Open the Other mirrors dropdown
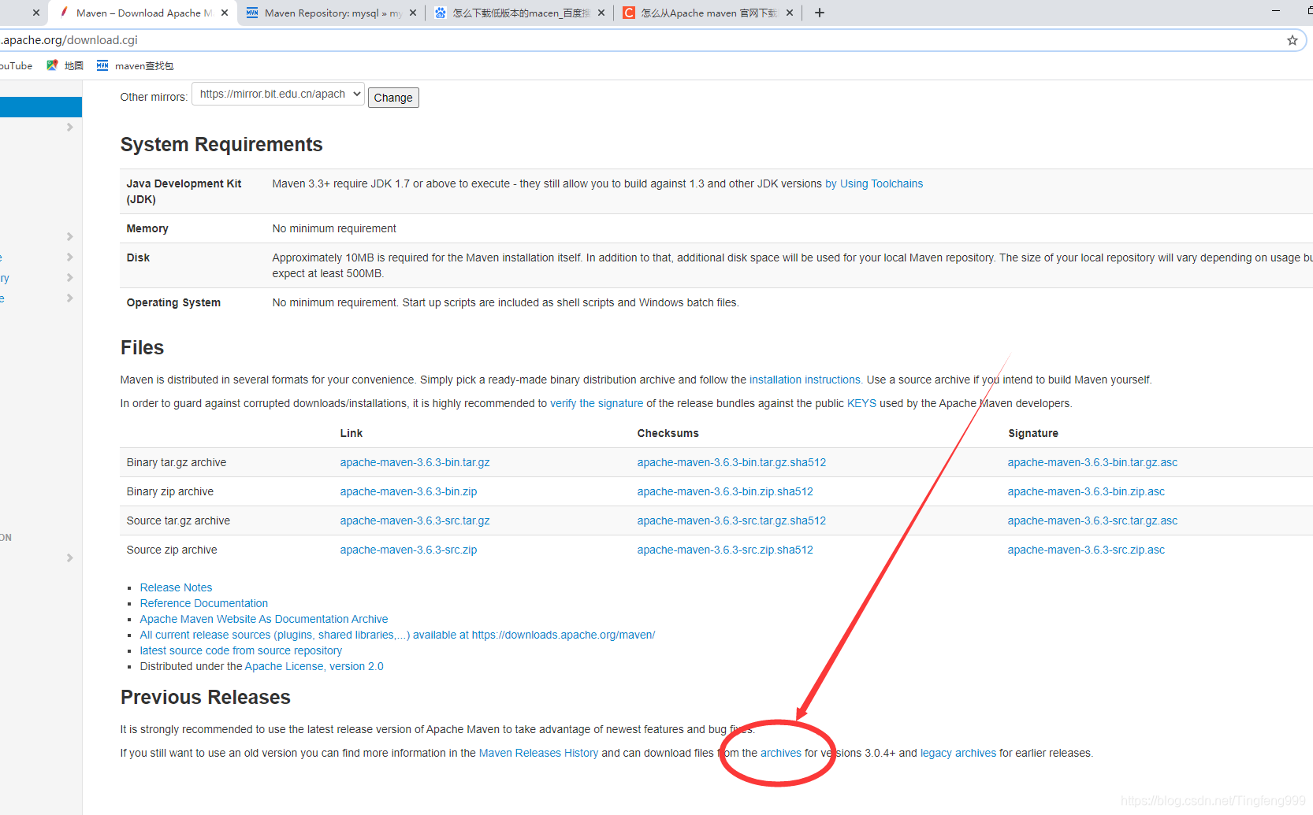The image size is (1313, 815). tap(278, 94)
